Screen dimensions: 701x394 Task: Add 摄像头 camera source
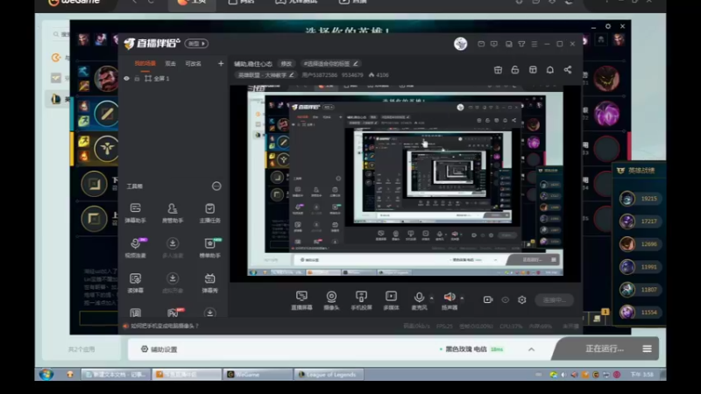331,300
